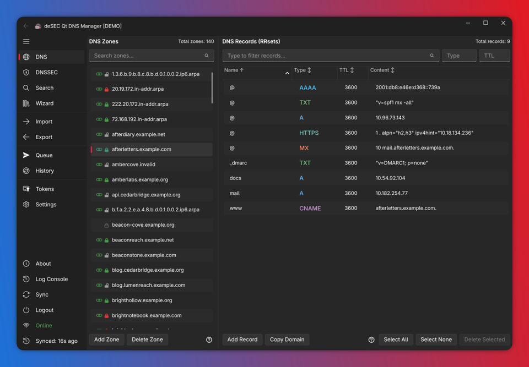Viewport: 529px width, 367px height.
Task: Sort records by TTL column
Action: 347,70
